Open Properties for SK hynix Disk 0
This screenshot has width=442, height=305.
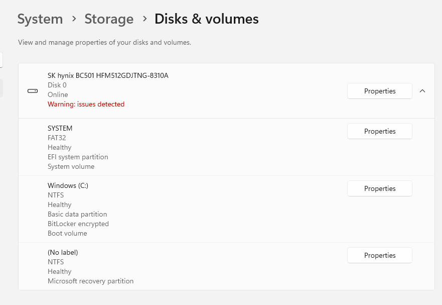tap(379, 91)
